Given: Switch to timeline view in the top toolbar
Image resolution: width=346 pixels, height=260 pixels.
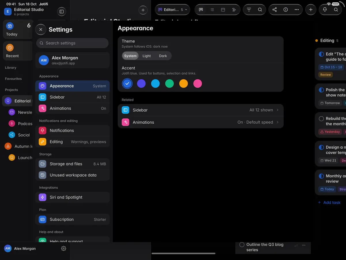Looking at the screenshot, I should click(x=234, y=10).
